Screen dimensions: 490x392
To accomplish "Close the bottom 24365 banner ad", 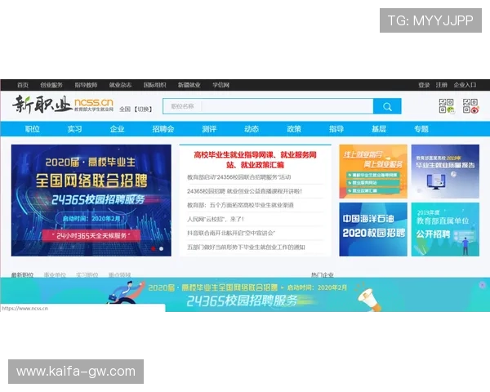I will [482, 285].
